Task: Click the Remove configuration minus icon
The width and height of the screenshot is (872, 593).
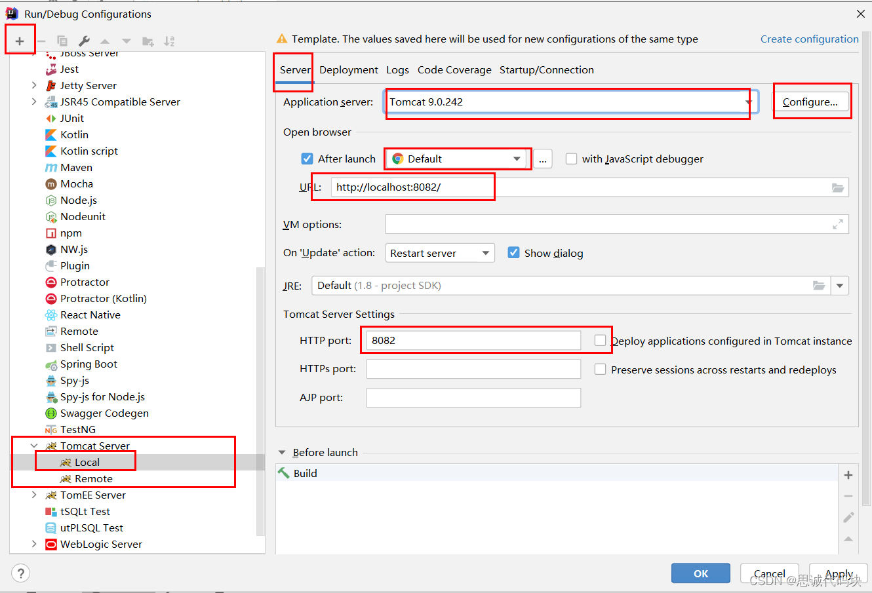Action: 41,41
